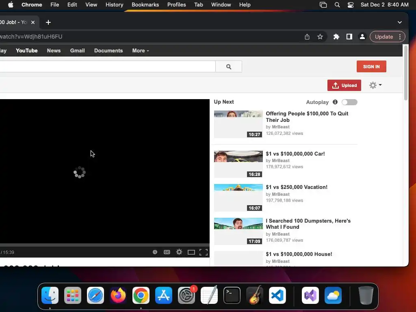The image size is (416, 312).
Task: Open video player settings gear
Action: pyautogui.click(x=179, y=252)
